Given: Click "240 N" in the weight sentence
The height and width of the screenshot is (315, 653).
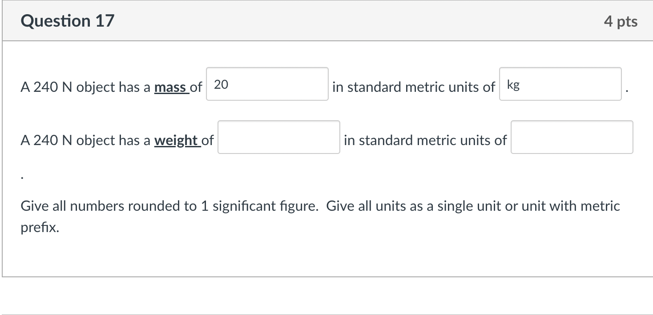Looking at the screenshot, I should [x=52, y=141].
